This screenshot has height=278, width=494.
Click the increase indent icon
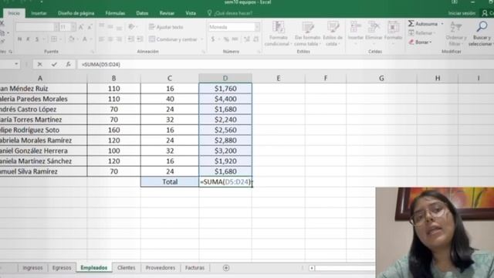[140, 39]
